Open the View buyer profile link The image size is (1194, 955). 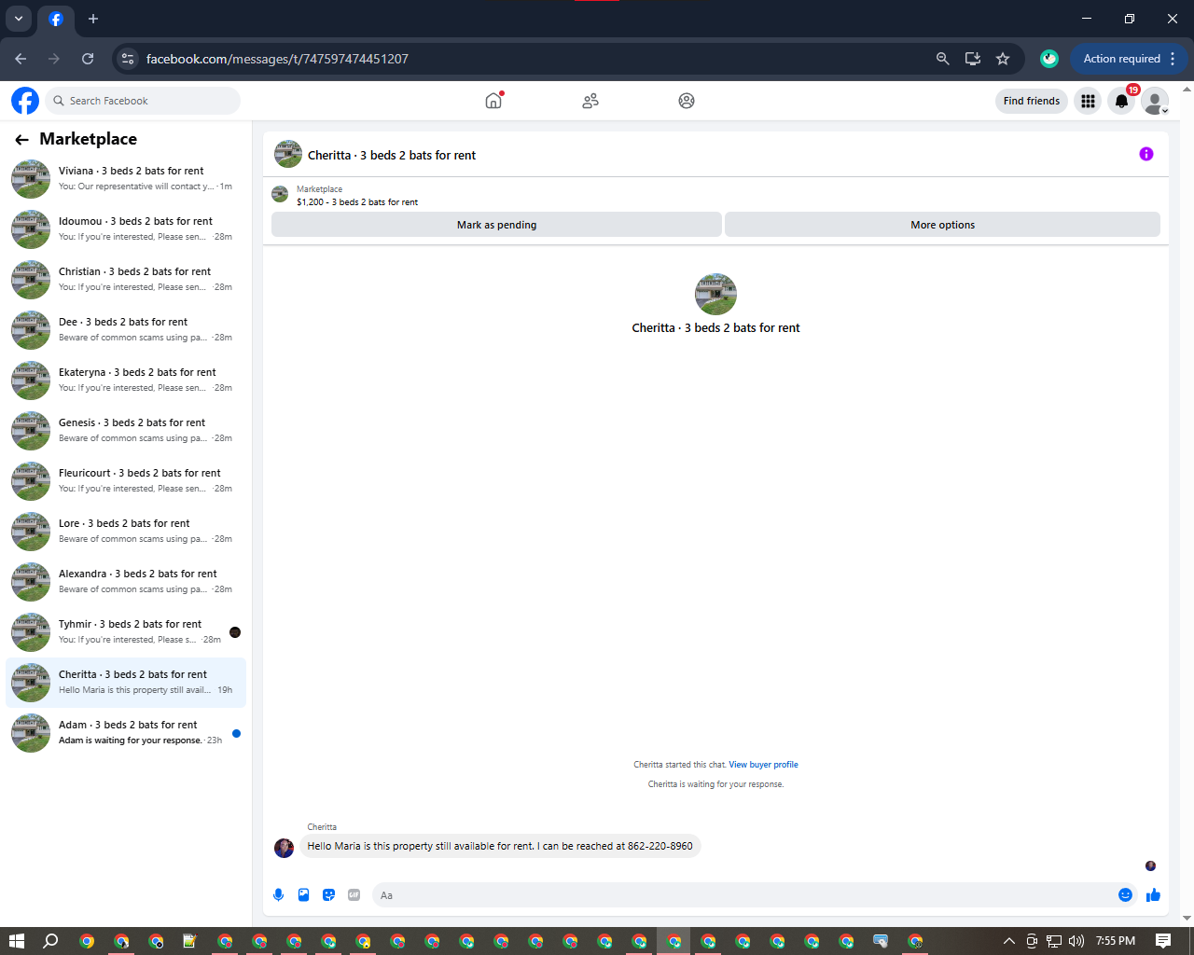click(x=763, y=765)
